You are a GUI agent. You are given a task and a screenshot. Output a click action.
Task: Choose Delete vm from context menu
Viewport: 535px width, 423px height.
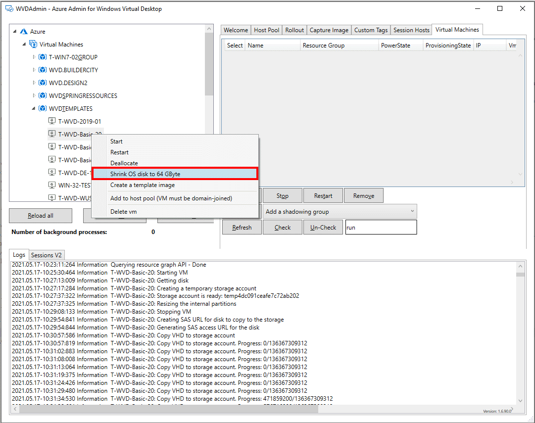tap(175, 212)
